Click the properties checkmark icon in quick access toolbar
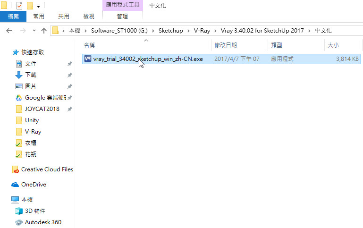Screen dimensions: 363x228 pyautogui.click(x=19, y=5)
